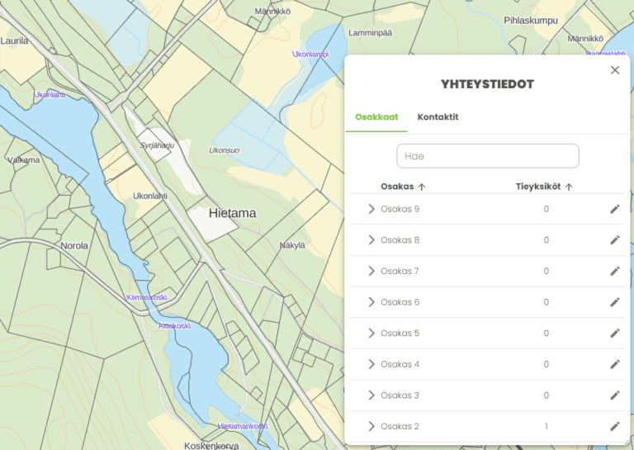634x450 pixels.
Task: Edit Osakas 9 with pencil icon
Action: (614, 209)
